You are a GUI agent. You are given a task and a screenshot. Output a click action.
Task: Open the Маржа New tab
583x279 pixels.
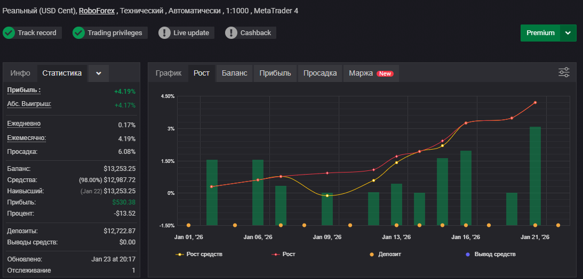point(371,73)
